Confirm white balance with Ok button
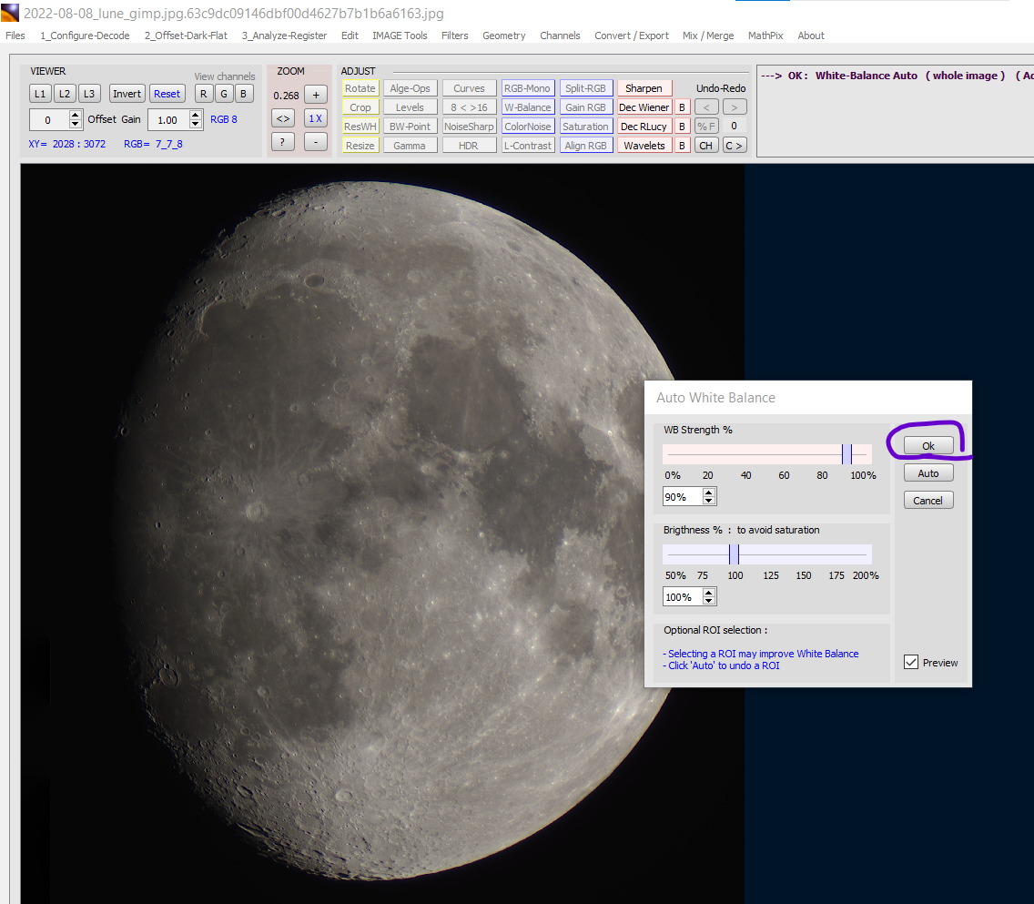Image resolution: width=1034 pixels, height=904 pixels. pos(928,446)
